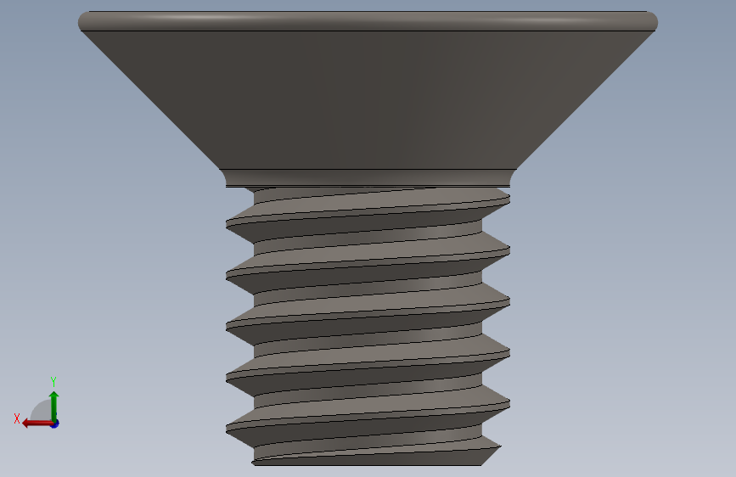This screenshot has height=477, width=736.
Task: Select the threaded shank of the screw
Action: click(368, 326)
